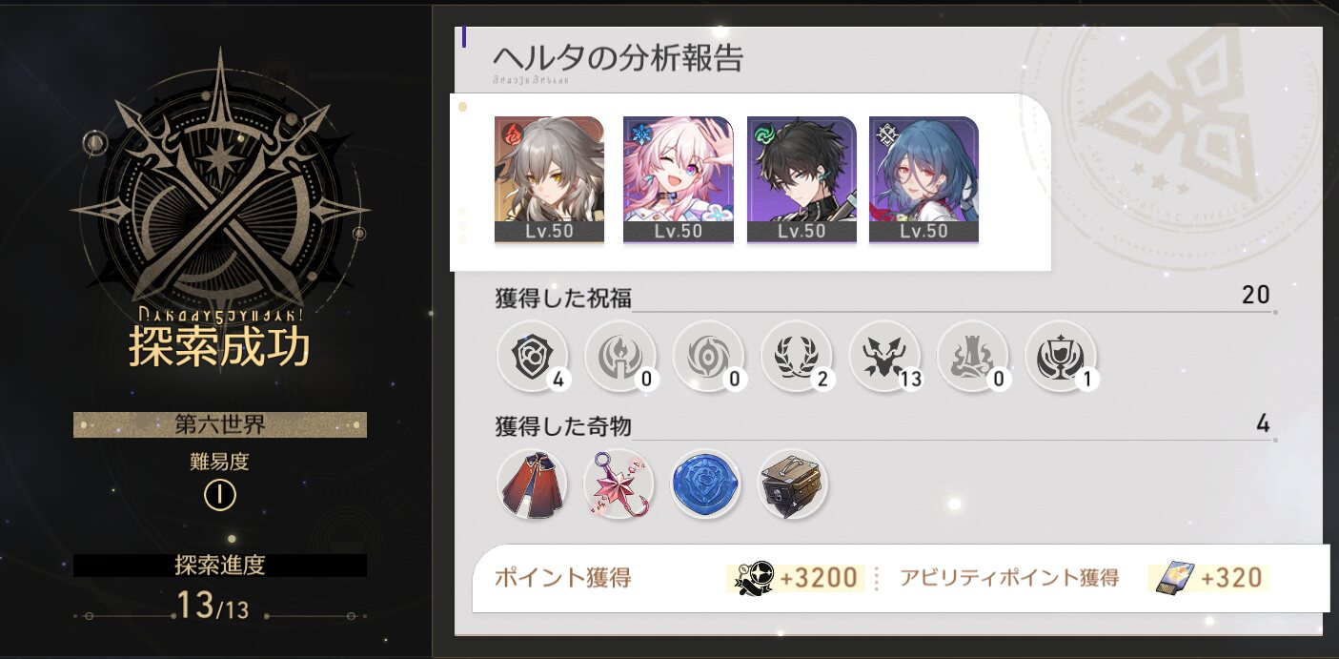The width and height of the screenshot is (1339, 659).
Task: Click the Nihility blessing icon with 0
Action: (707, 356)
